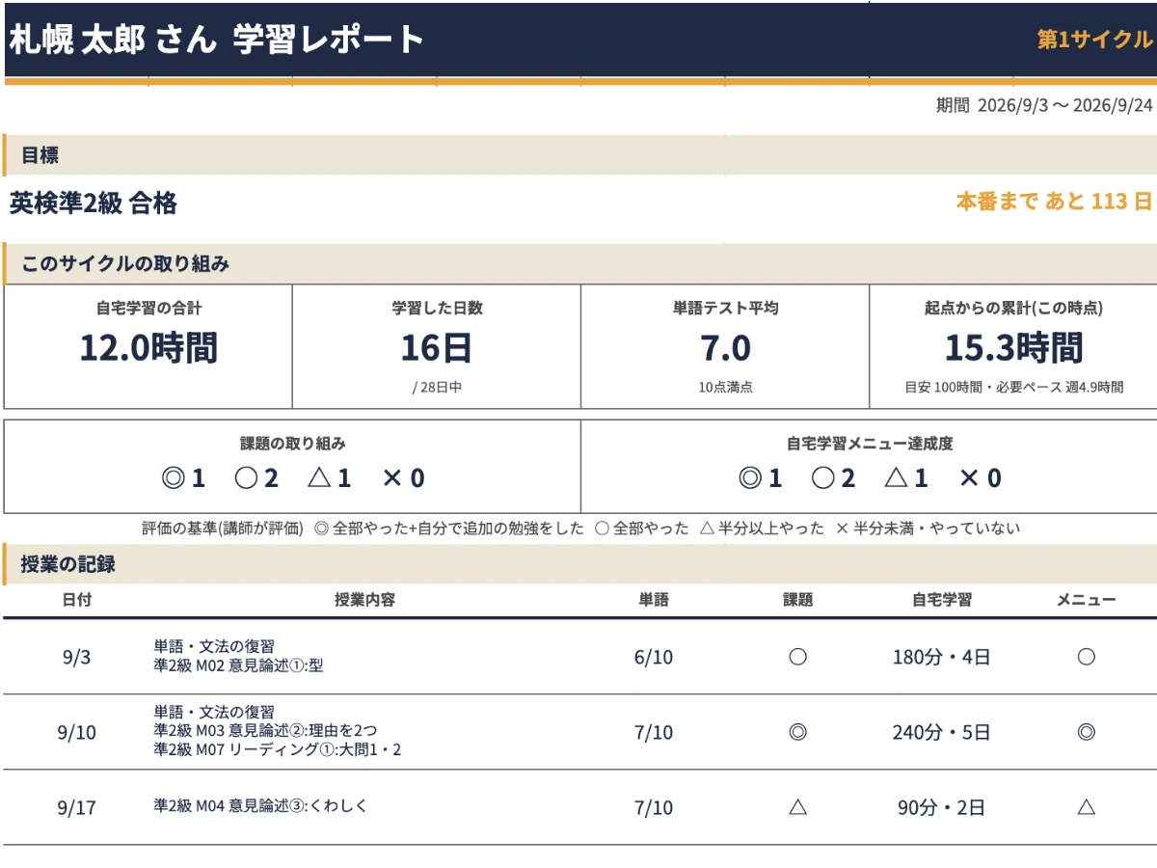The height and width of the screenshot is (868, 1157).
Task: Click the 自宅学習の合計 card label
Action: (x=148, y=309)
